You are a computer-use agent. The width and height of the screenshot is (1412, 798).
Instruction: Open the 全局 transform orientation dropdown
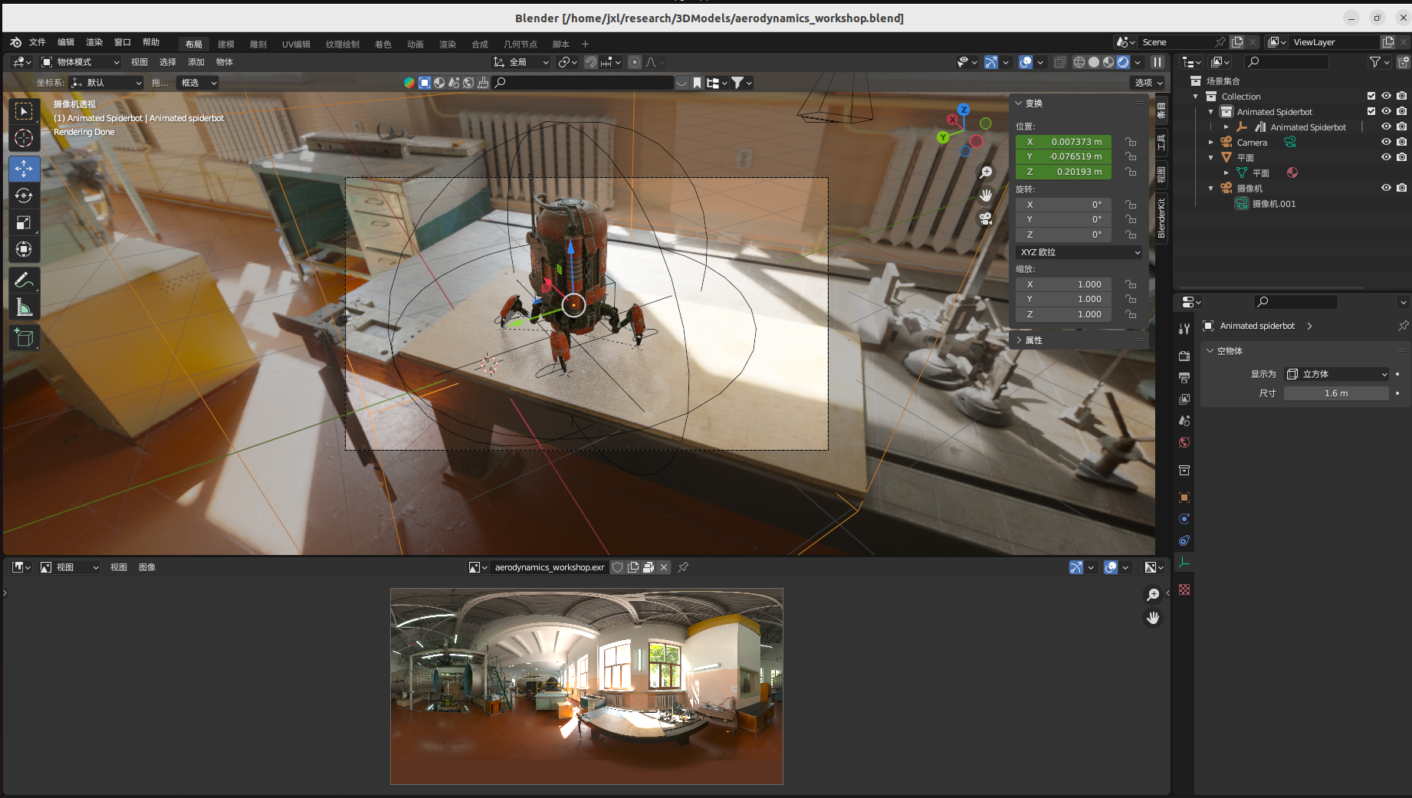(521, 62)
